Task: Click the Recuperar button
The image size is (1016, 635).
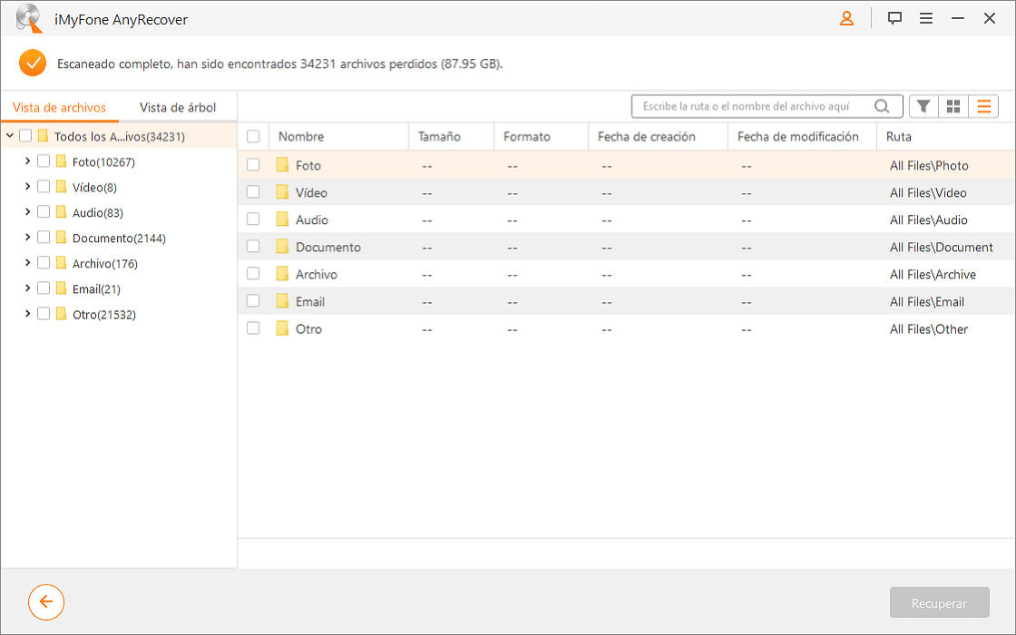Action: point(939,602)
